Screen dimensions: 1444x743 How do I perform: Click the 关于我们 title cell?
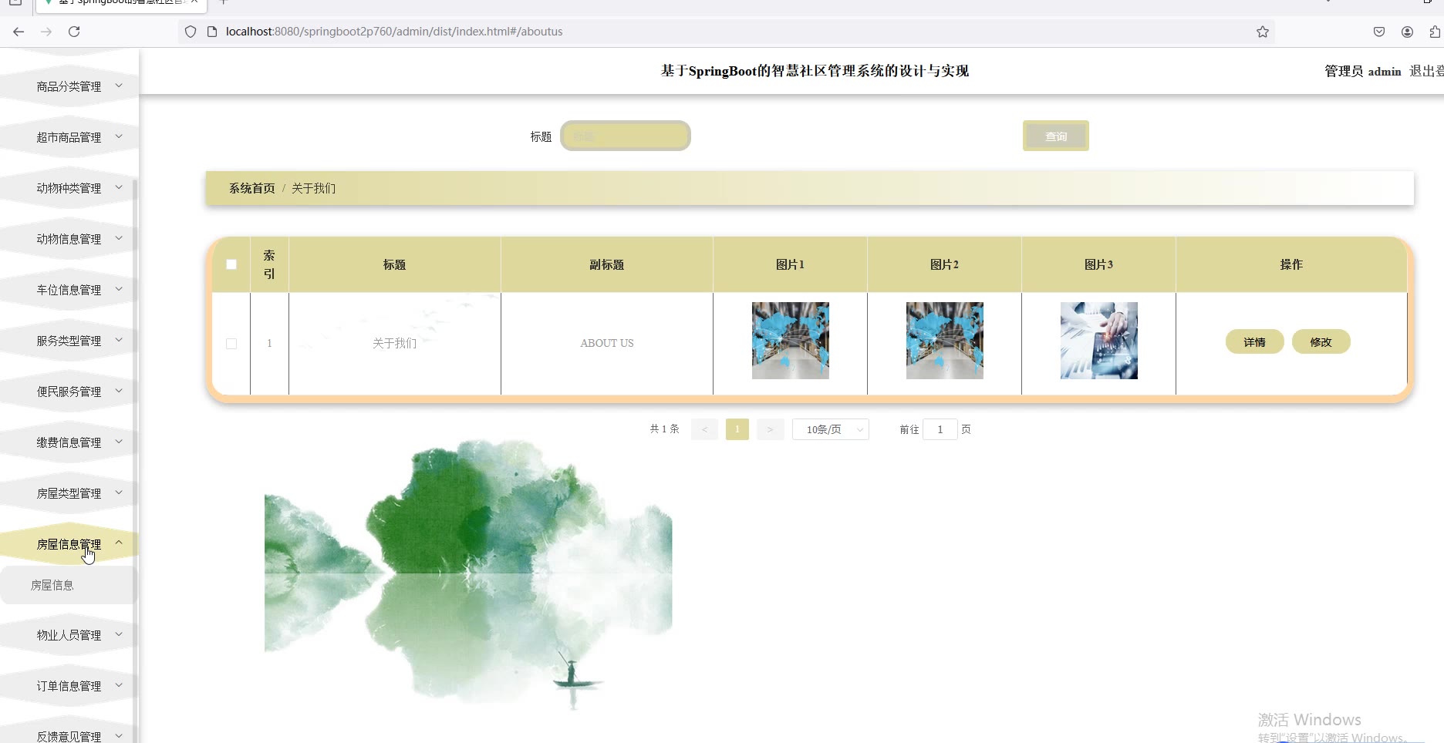tap(395, 343)
